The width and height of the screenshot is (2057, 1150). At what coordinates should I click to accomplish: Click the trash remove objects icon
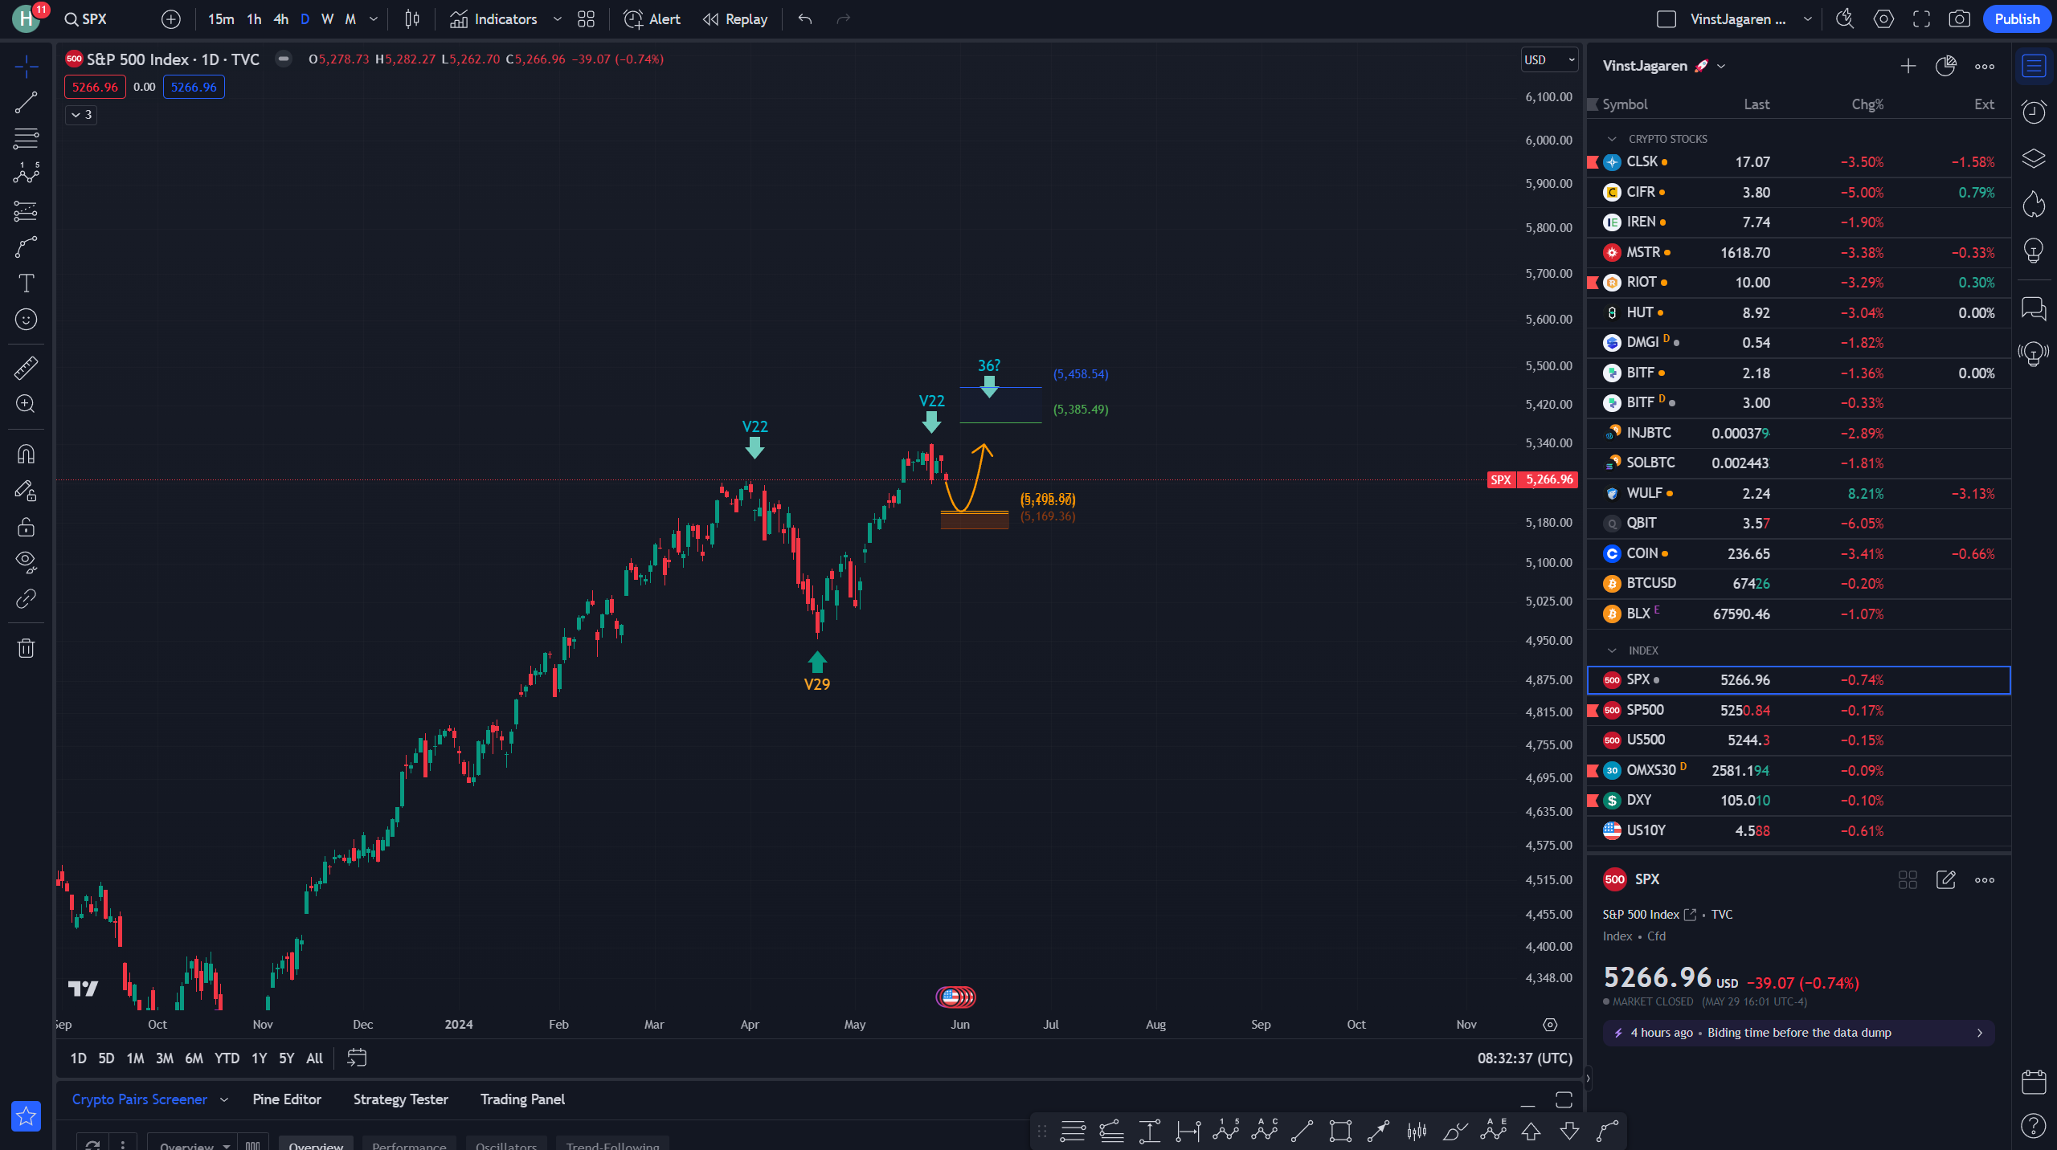[26, 648]
